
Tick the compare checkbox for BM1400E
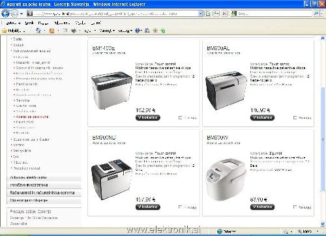tap(180, 117)
